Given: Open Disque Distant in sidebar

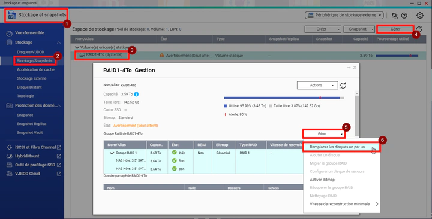Looking at the screenshot, I should tap(29, 87).
